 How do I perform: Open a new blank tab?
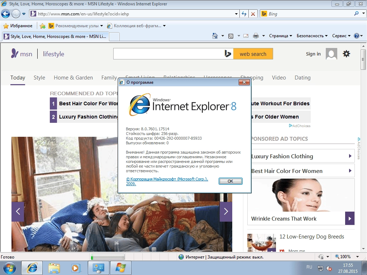tap(114, 37)
